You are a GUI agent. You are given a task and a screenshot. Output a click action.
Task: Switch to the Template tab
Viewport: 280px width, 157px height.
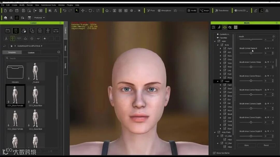(12, 52)
